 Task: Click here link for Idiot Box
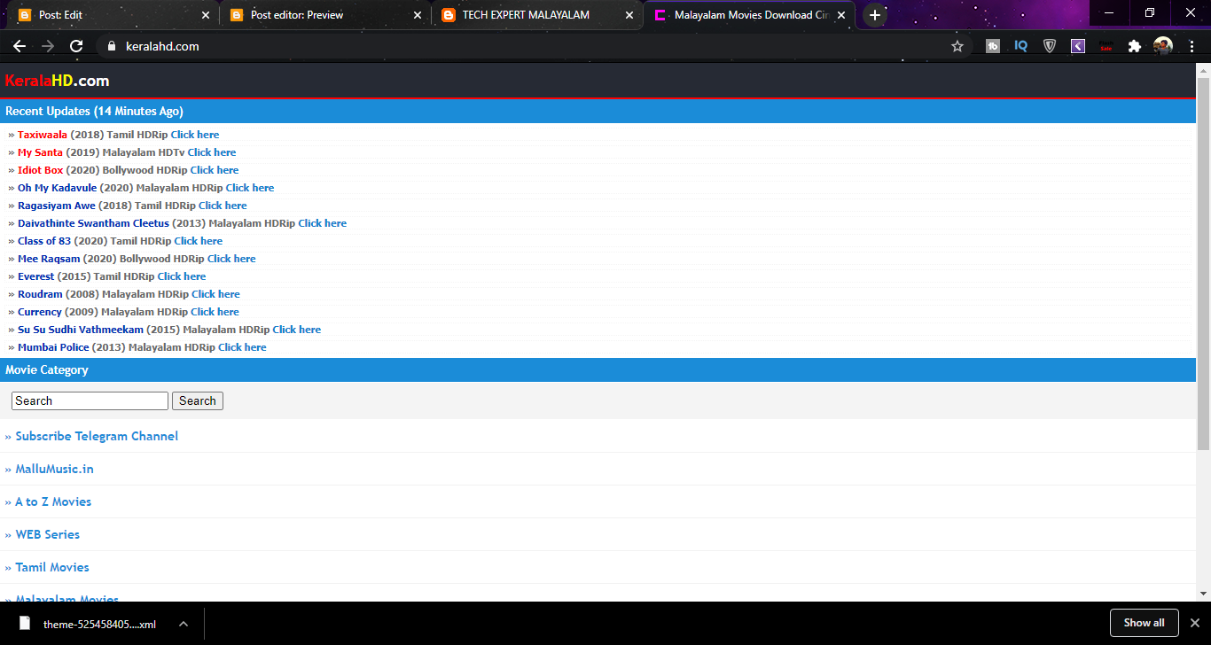point(215,170)
